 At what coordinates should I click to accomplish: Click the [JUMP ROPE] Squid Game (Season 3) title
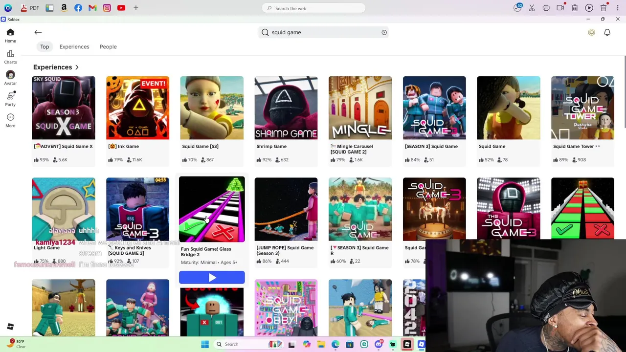(285, 250)
